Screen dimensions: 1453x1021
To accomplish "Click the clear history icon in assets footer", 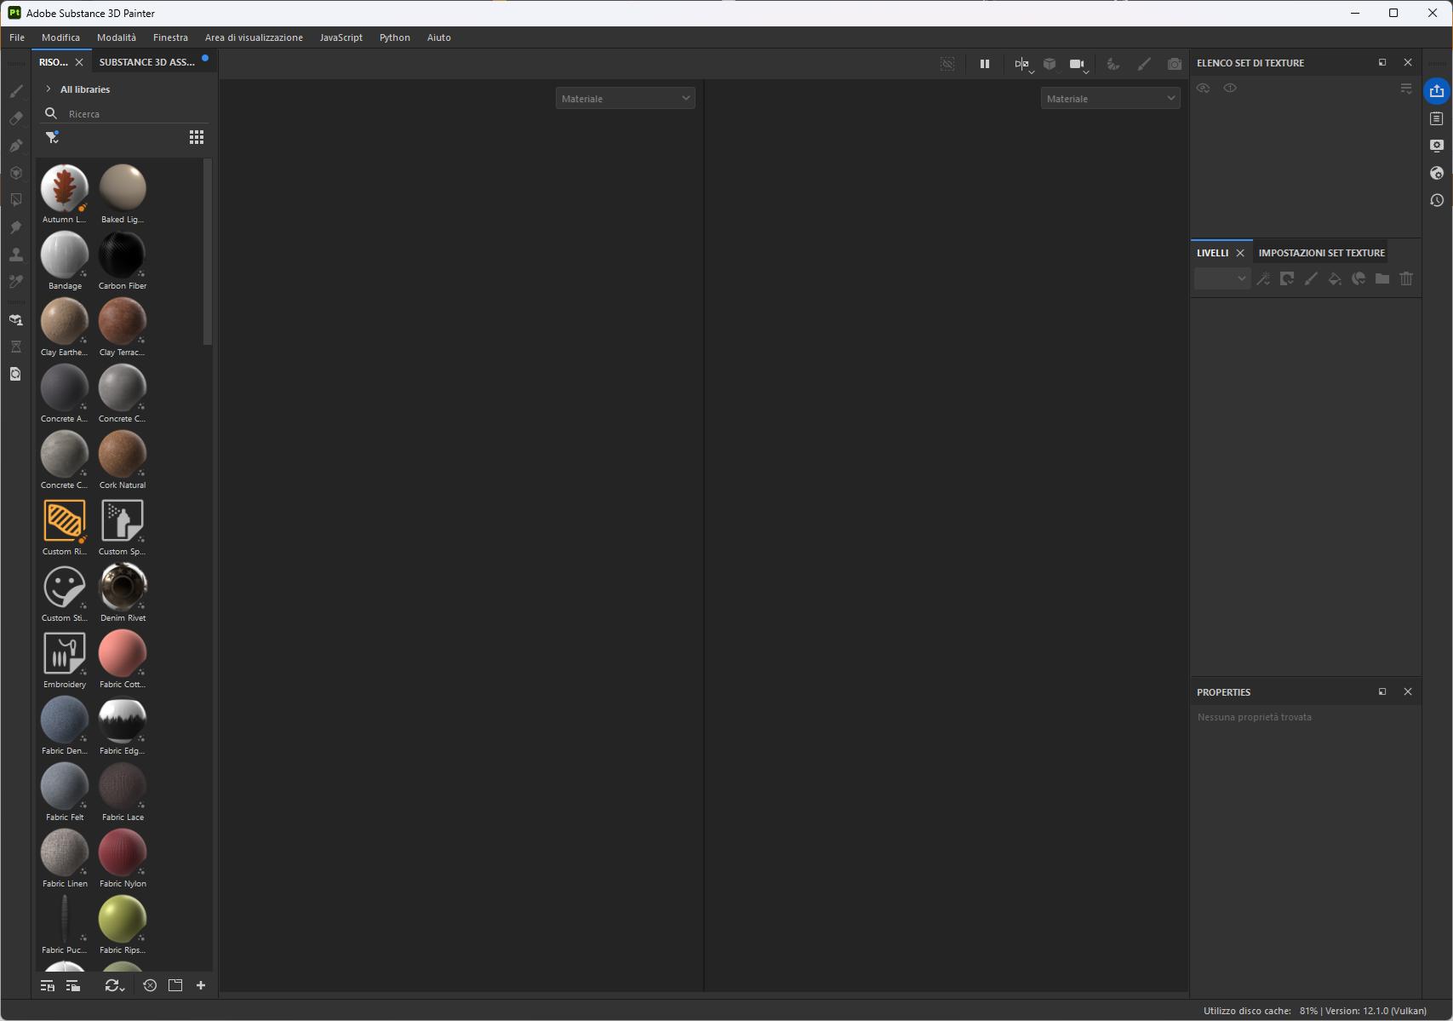I will 150,985.
